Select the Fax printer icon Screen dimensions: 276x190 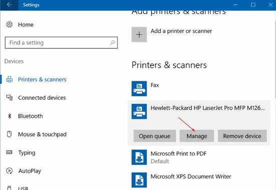click(x=139, y=88)
